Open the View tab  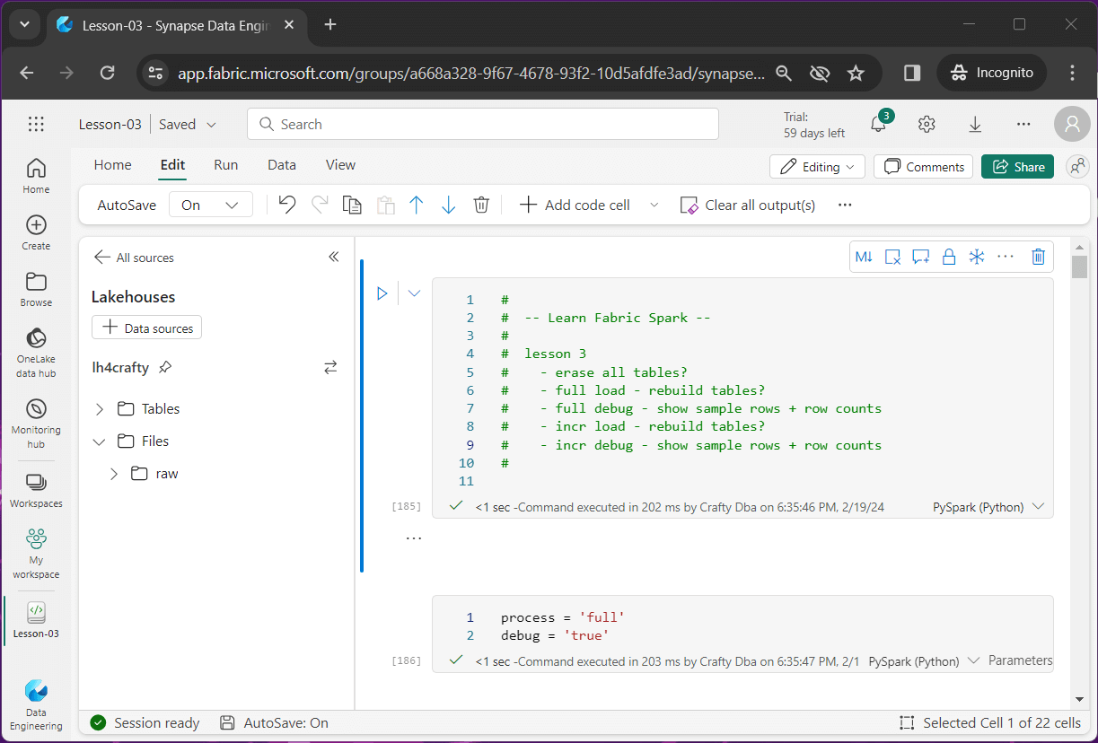click(x=340, y=165)
